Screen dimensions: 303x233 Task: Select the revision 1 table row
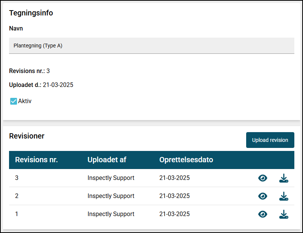tap(151, 214)
